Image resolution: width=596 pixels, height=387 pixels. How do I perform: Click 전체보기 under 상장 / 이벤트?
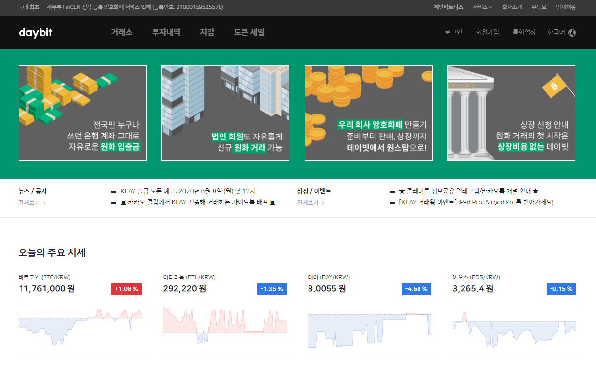click(x=310, y=203)
